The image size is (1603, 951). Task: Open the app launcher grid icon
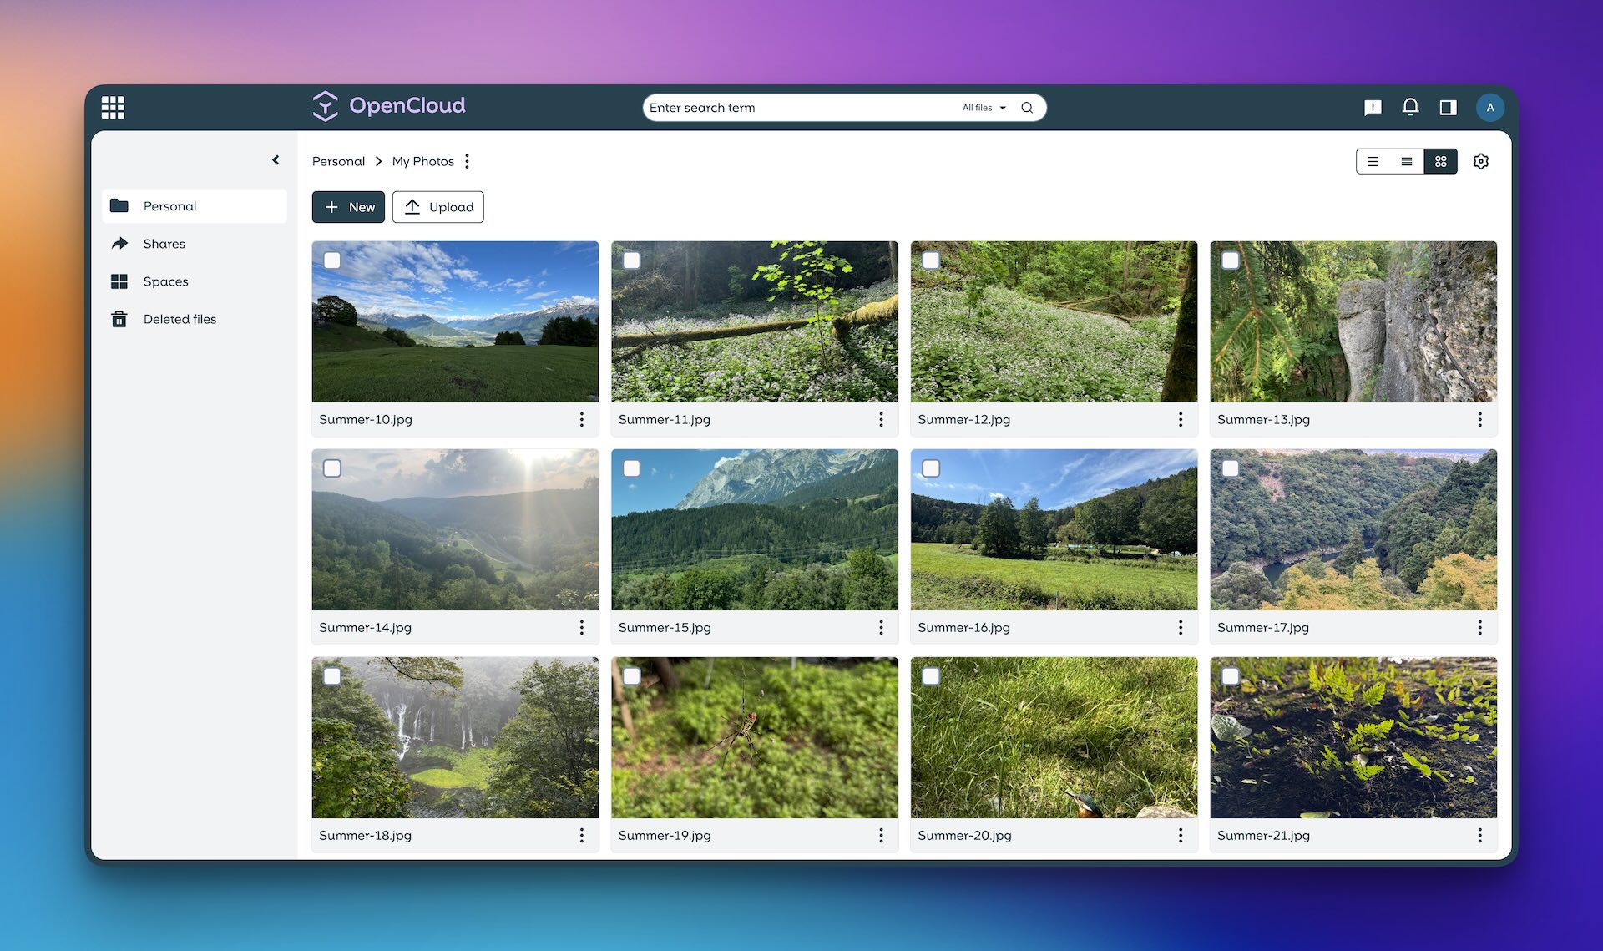[x=114, y=106]
